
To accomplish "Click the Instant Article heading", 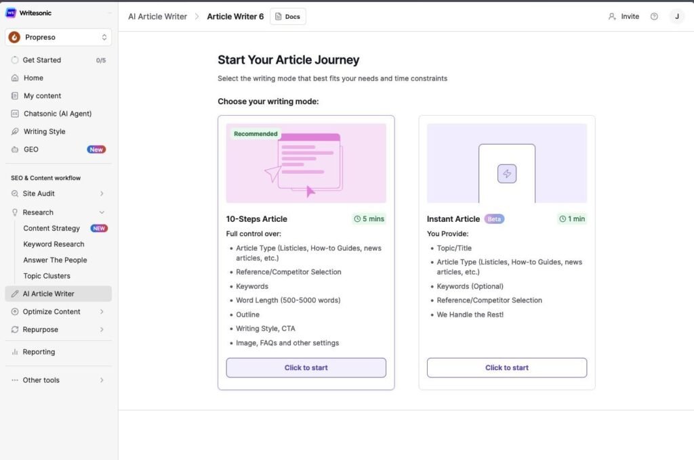I will pyautogui.click(x=453, y=218).
